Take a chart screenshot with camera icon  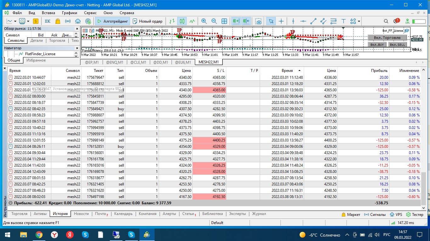click(x=258, y=21)
